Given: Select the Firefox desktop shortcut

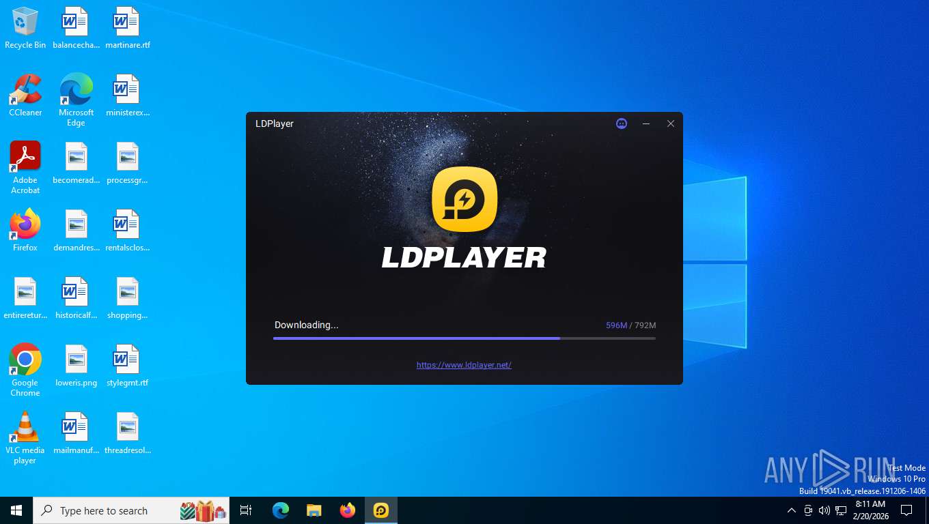Looking at the screenshot, I should (x=25, y=231).
